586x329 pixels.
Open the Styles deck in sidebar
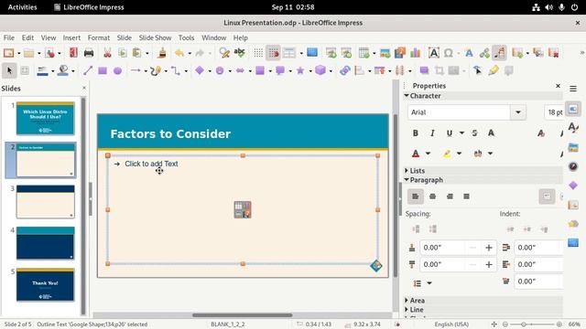pyautogui.click(x=573, y=128)
